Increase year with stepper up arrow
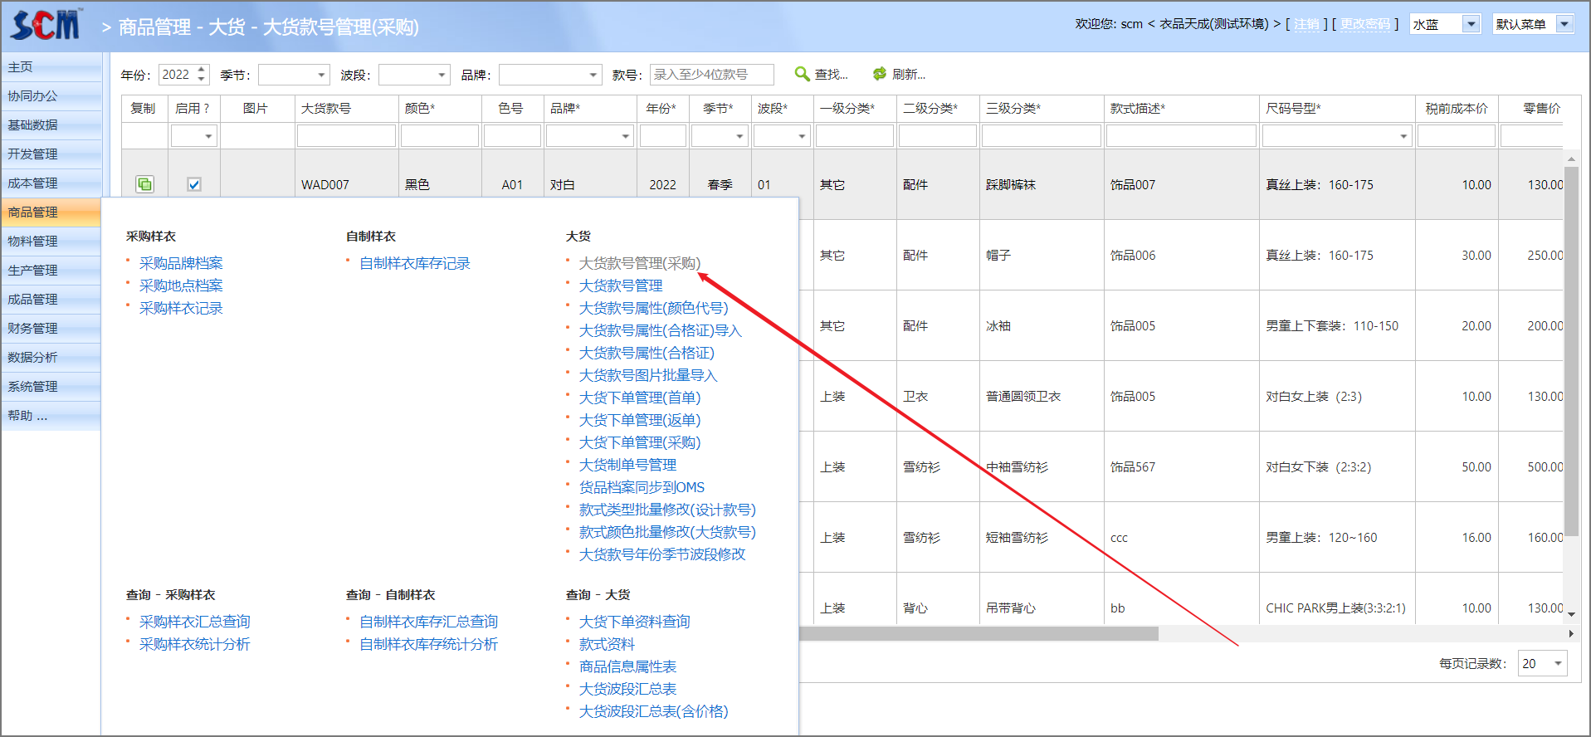The height and width of the screenshot is (737, 1591). (x=202, y=70)
